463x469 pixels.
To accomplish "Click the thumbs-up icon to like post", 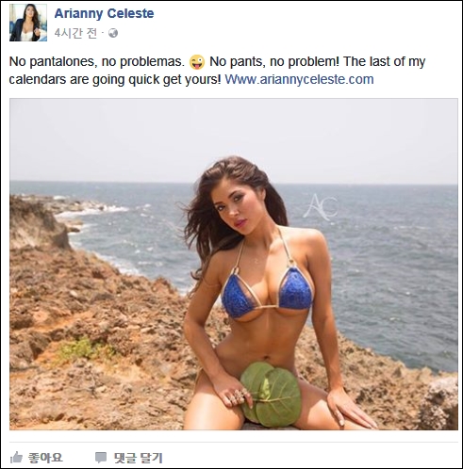I will click(16, 458).
